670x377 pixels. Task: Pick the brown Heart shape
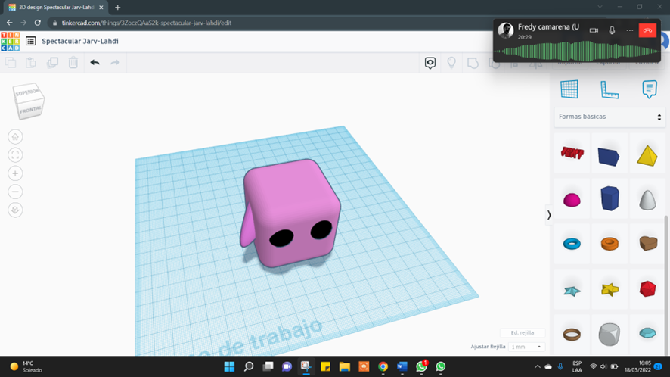(x=648, y=243)
